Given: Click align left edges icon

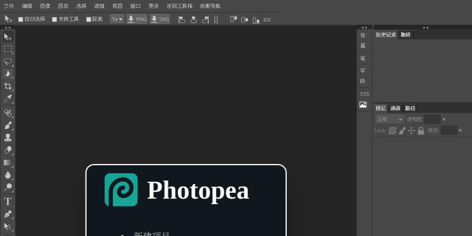Looking at the screenshot, I should pos(182,19).
